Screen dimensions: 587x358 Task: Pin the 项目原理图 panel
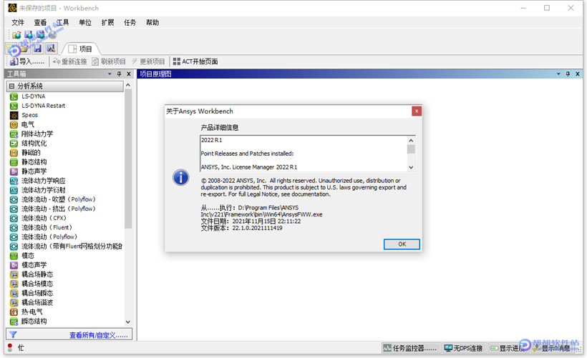[568, 74]
